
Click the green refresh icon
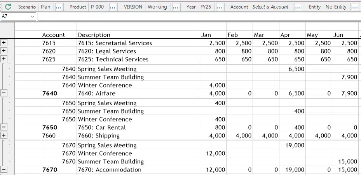pos(8,7)
